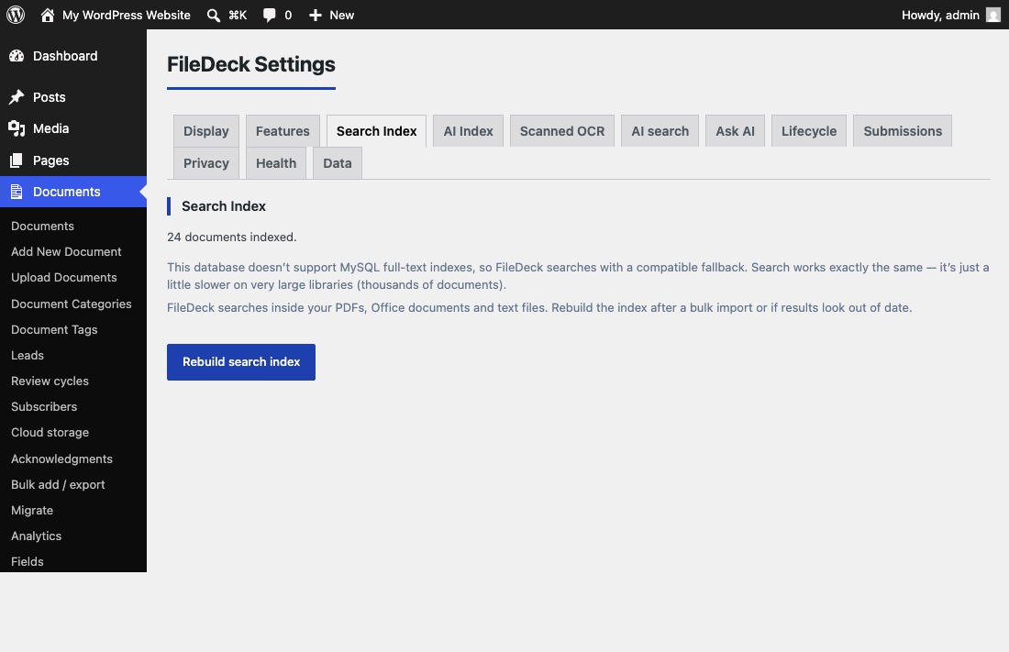This screenshot has height=652, width=1009.
Task: Click the Posts pushpin icon
Action: (x=17, y=97)
